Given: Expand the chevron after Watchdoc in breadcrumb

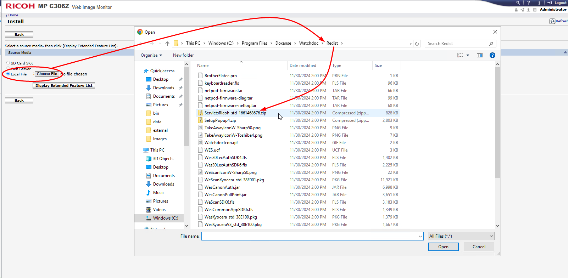Looking at the screenshot, I should [x=322, y=44].
